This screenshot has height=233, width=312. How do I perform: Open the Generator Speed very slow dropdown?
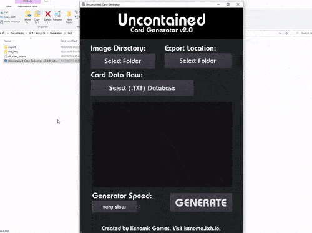(x=114, y=207)
